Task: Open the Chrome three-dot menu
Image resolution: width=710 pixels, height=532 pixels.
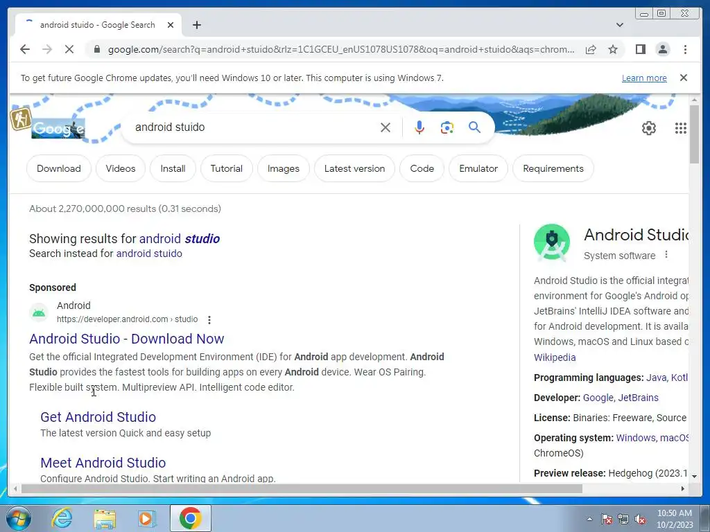Action: (685, 49)
